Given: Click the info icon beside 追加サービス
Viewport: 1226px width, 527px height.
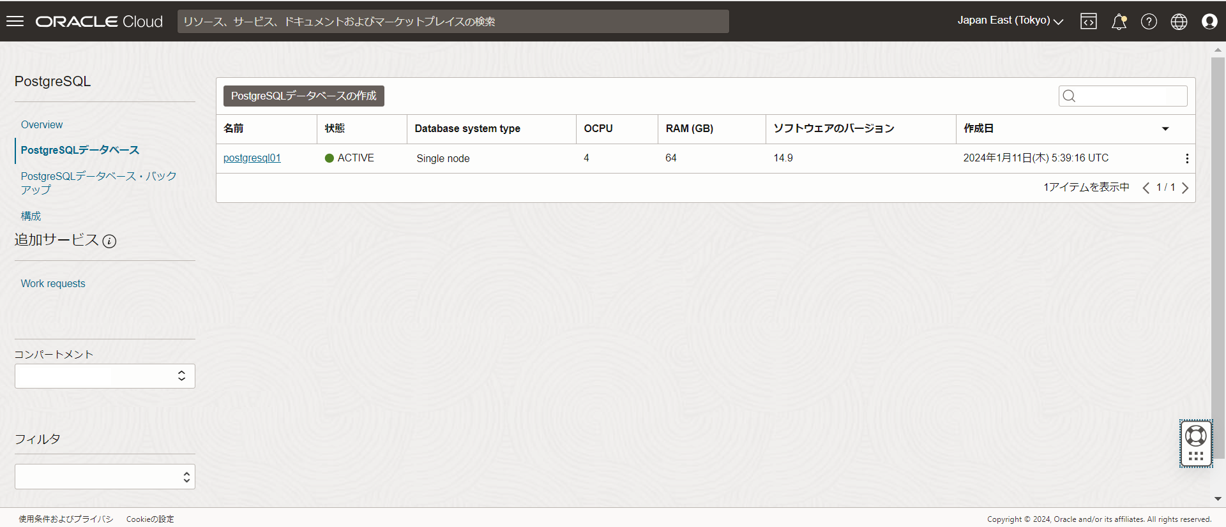Looking at the screenshot, I should [110, 241].
